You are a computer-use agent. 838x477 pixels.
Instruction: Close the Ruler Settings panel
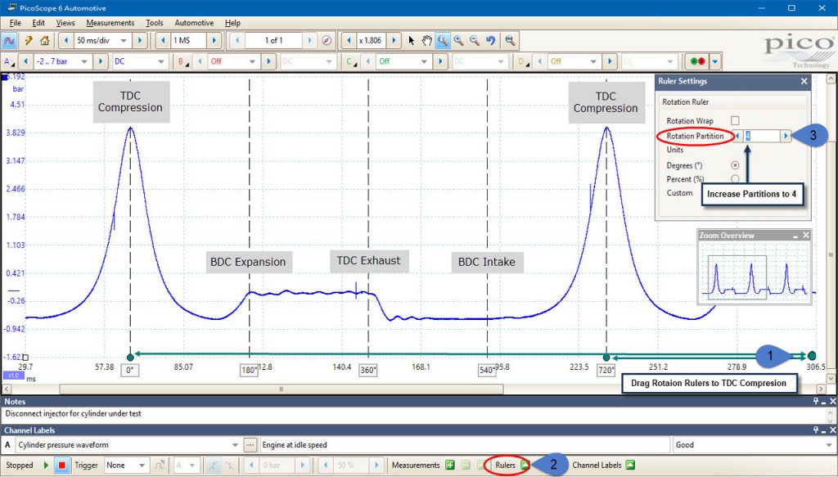tap(804, 81)
